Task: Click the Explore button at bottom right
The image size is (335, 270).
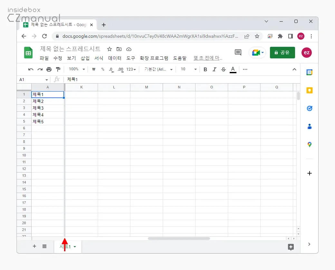Action: tap(291, 247)
